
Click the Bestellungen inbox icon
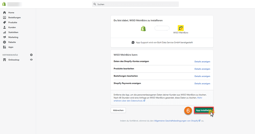point(5,17)
